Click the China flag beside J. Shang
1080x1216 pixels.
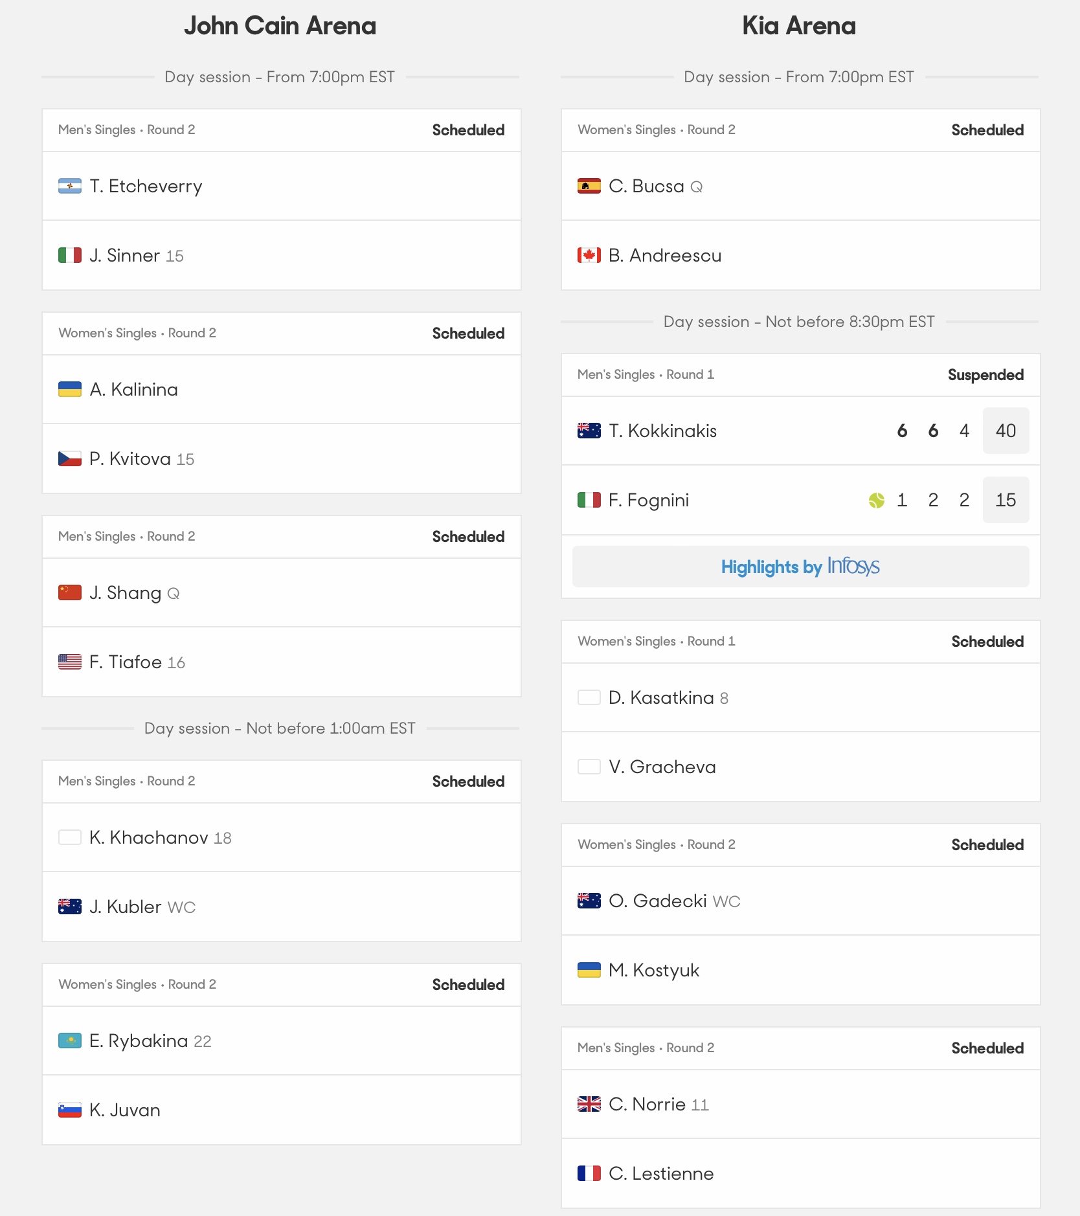[x=69, y=593]
